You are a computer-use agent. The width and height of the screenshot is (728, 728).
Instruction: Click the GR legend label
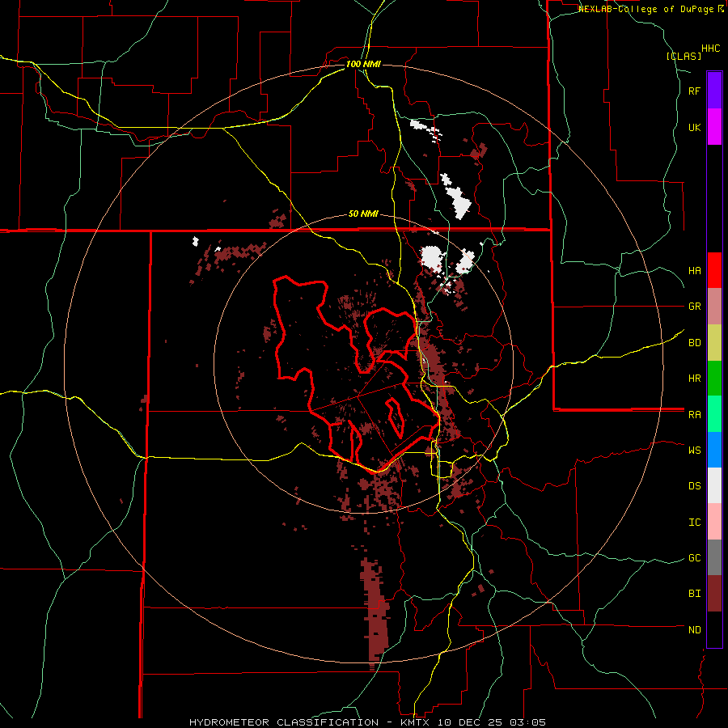point(694,307)
